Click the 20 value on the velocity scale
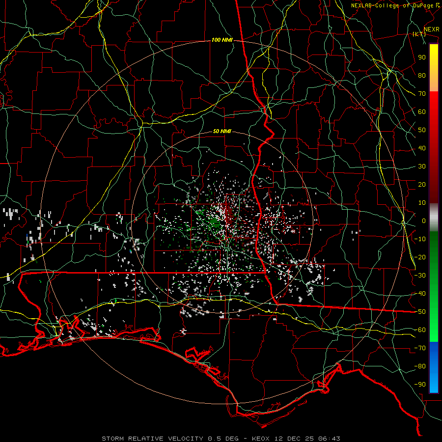This screenshot has height=442, width=442. 422,184
